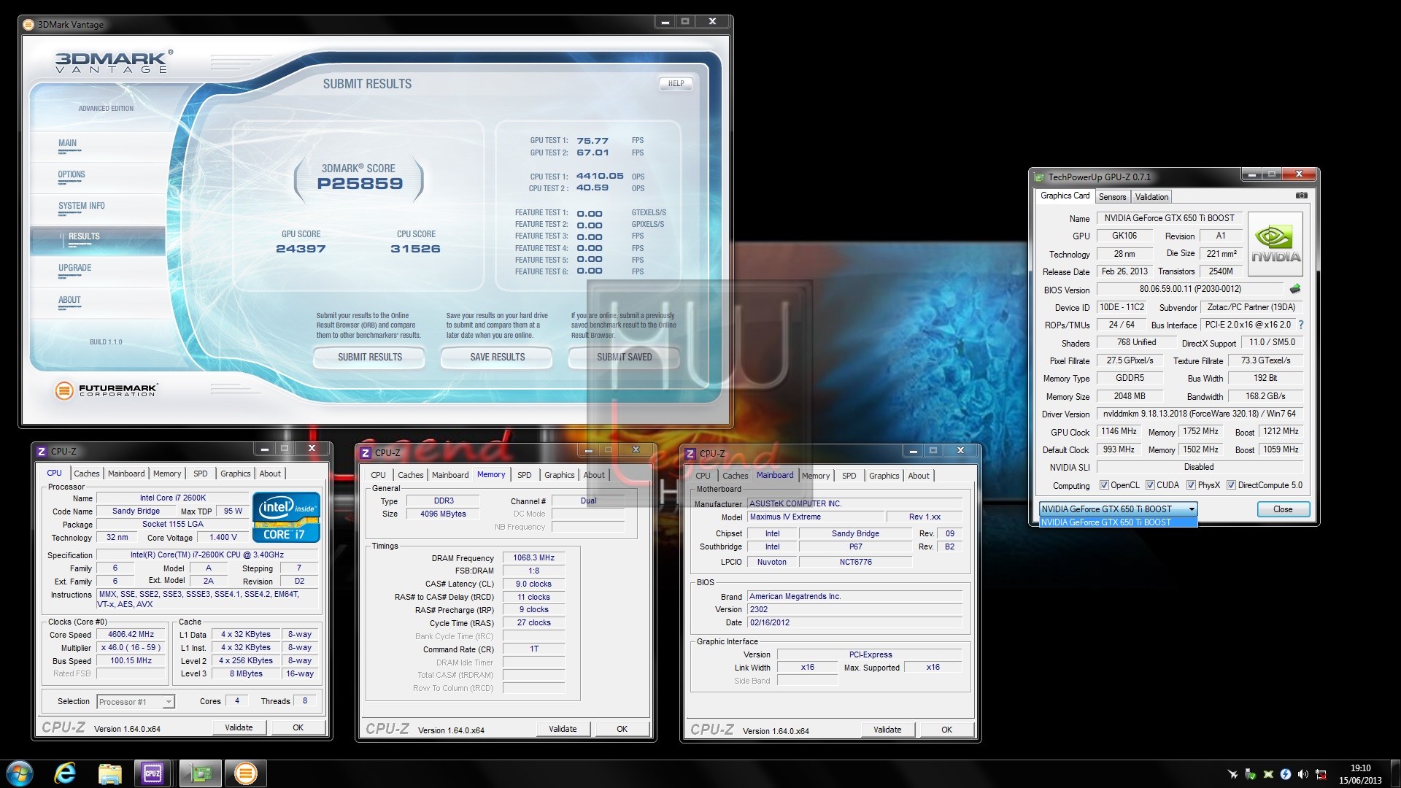
Task: Select the GTX 650 Ti BOOST list entry
Action: point(1118,522)
